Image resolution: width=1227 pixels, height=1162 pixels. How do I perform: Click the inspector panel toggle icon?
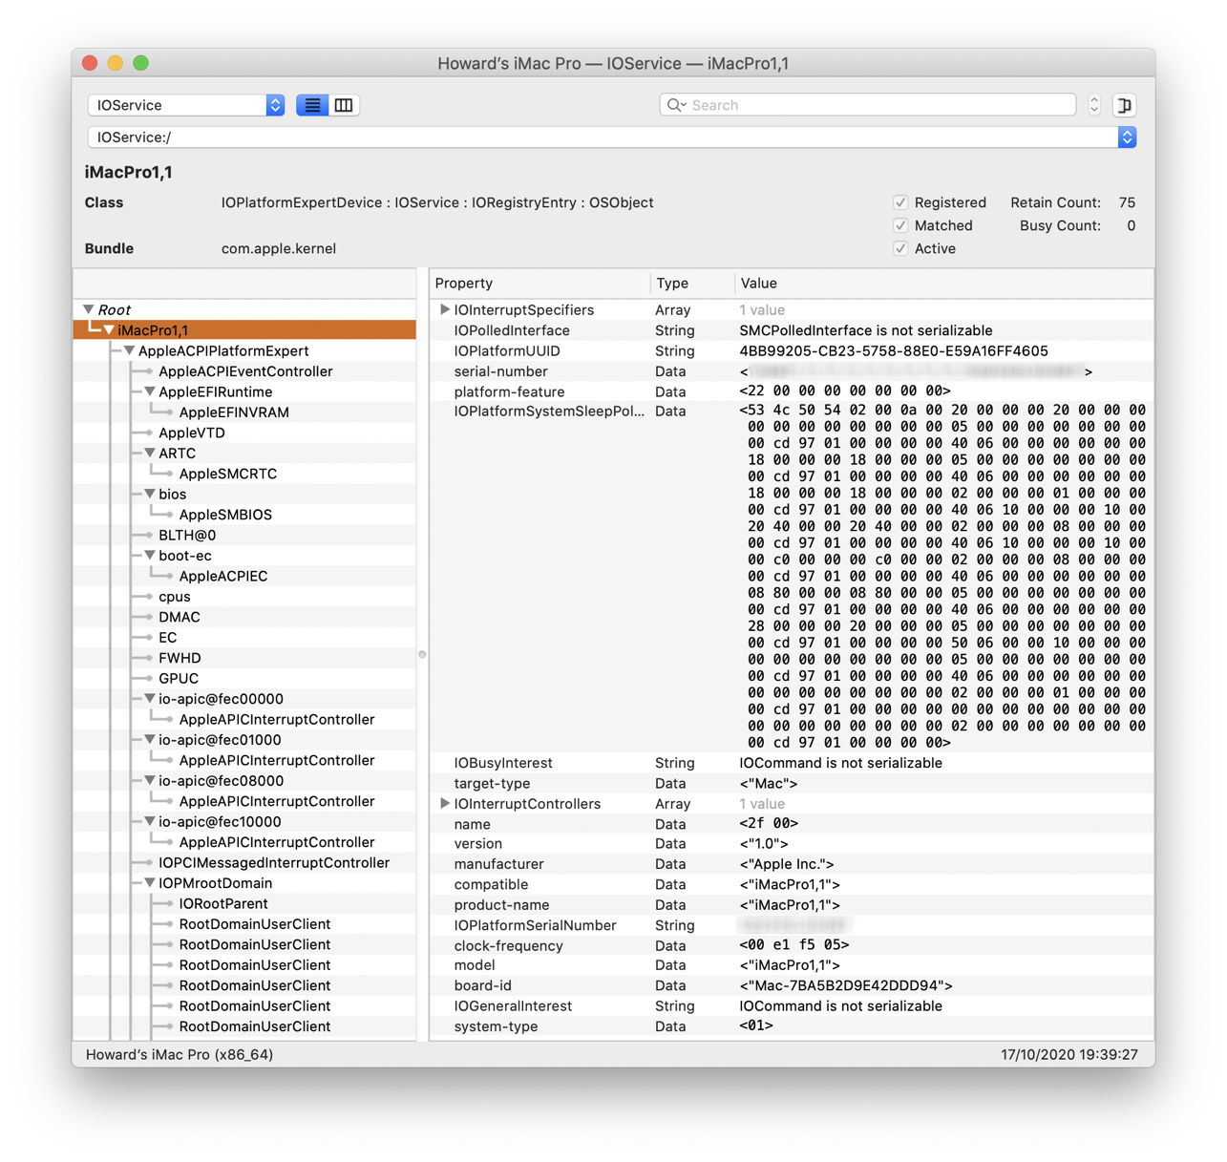pyautogui.click(x=1124, y=105)
